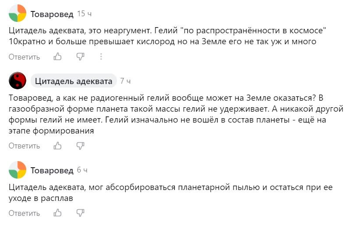Dislike Товаровед's 15 ч comment

[x=80, y=56]
